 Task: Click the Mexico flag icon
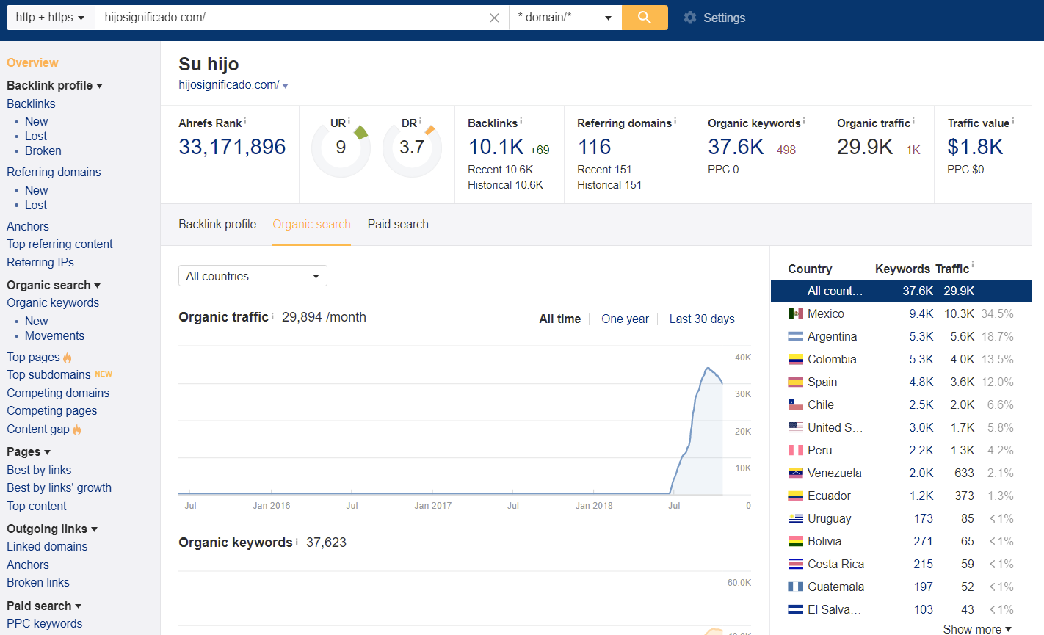795,313
